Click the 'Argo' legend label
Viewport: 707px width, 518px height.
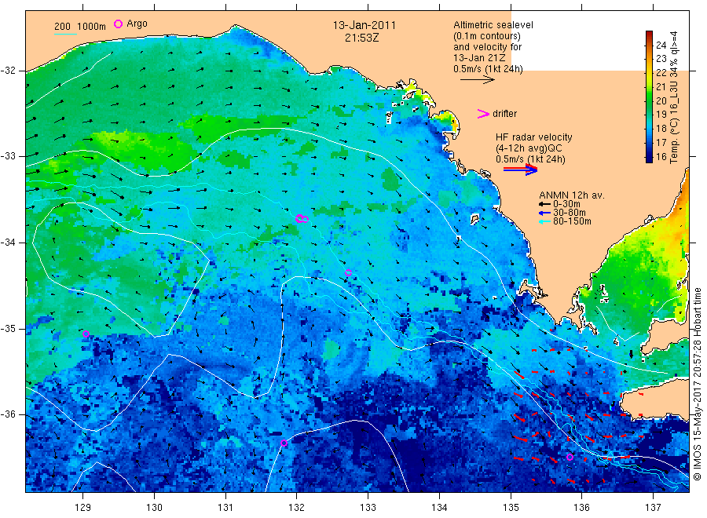pos(137,24)
